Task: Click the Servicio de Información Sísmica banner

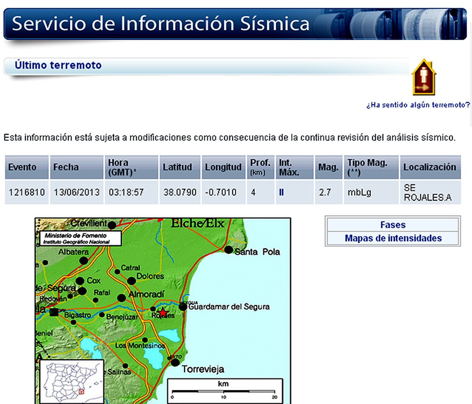Action: click(235, 24)
